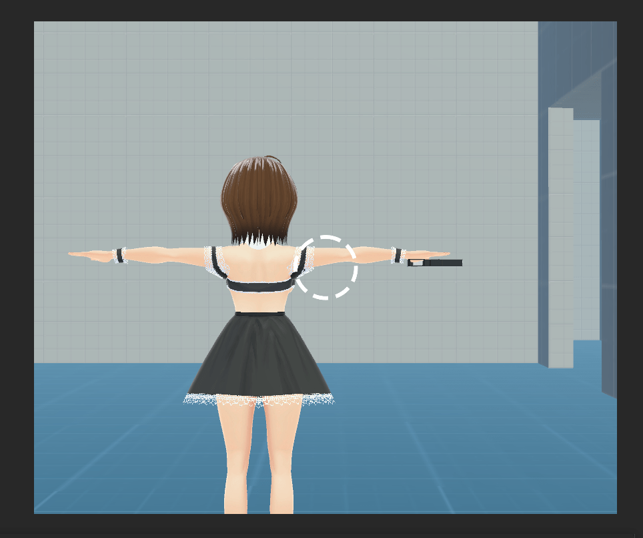Click the wrist cuff on the left arm
This screenshot has height=538, width=643.
click(120, 255)
